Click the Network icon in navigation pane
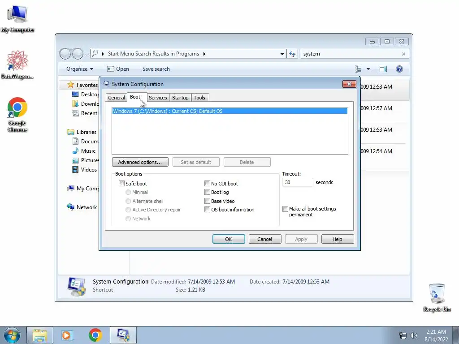This screenshot has width=459, height=344. point(70,207)
